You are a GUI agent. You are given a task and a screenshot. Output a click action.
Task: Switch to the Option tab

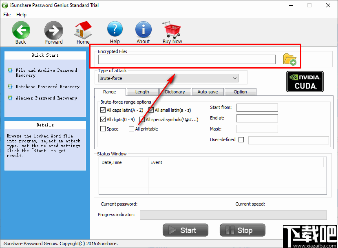click(240, 92)
